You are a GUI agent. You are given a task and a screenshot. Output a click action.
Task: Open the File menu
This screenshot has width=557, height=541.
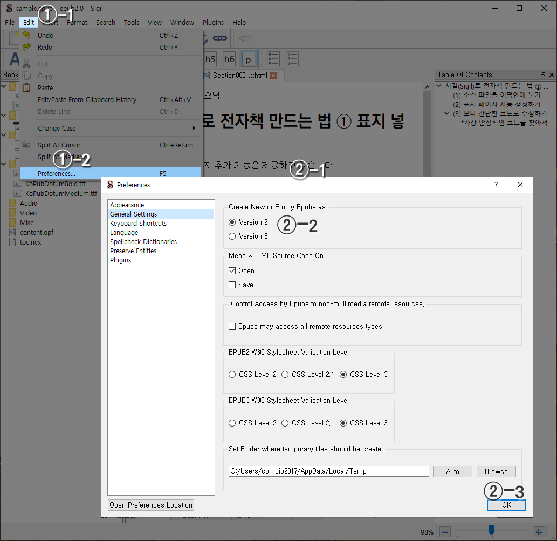[10, 23]
